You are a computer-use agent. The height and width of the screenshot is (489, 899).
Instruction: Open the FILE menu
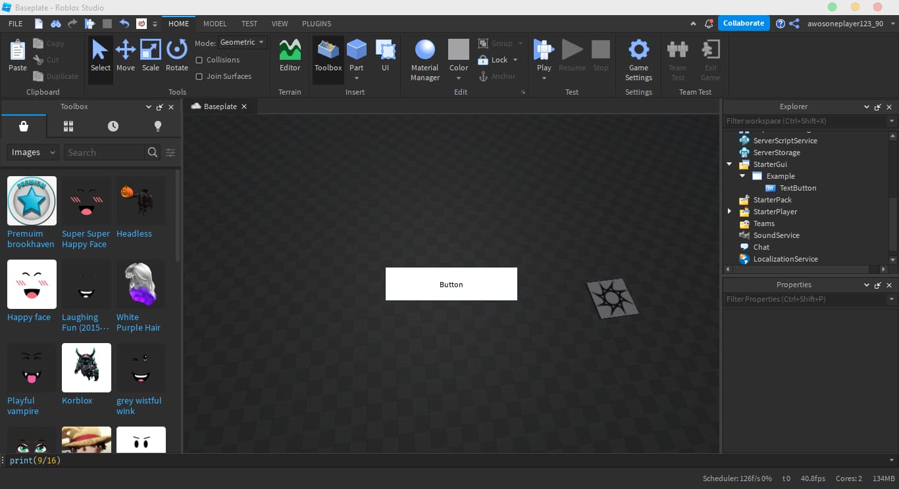tap(16, 24)
